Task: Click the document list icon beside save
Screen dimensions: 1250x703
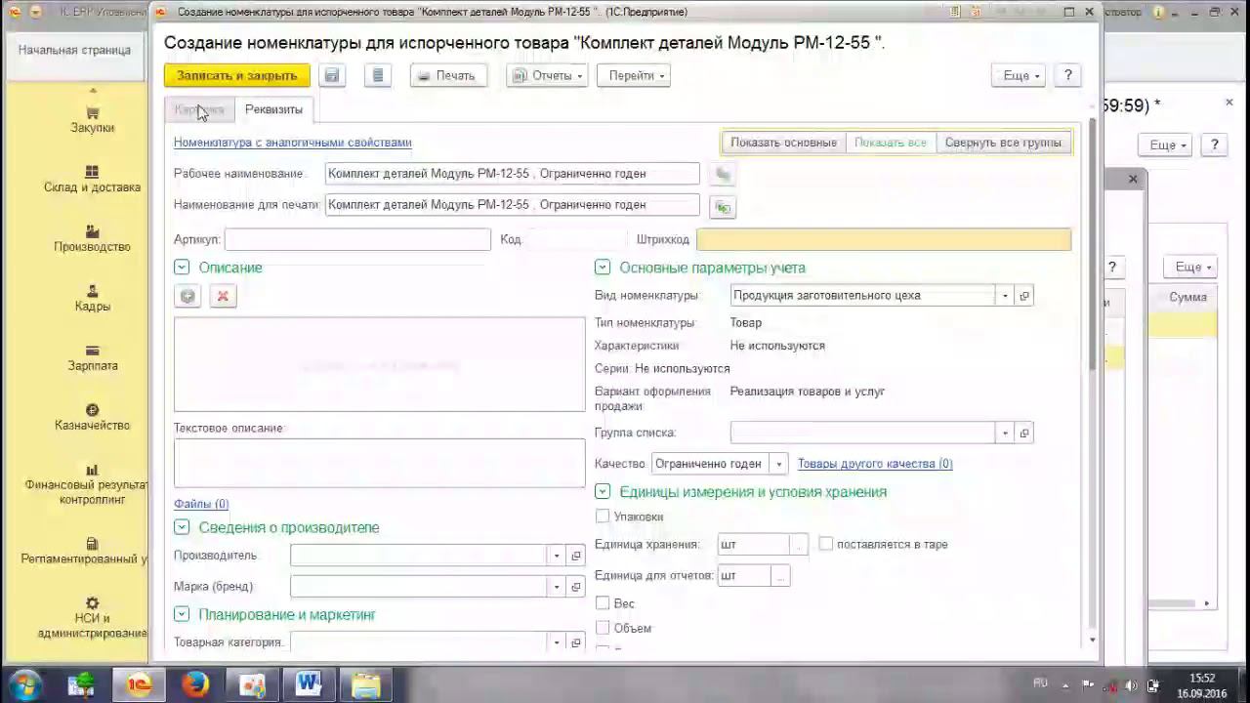Action: pos(378,75)
